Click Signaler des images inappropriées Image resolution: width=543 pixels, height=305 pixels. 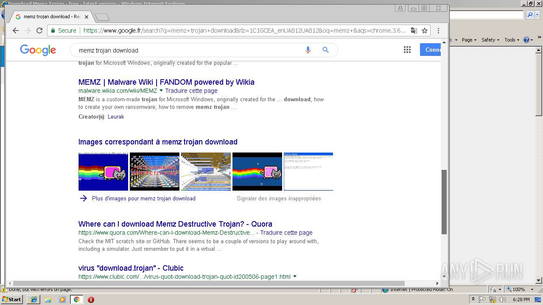point(279,198)
